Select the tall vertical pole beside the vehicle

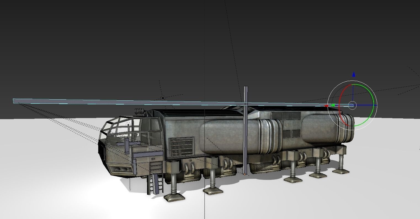tap(246, 130)
